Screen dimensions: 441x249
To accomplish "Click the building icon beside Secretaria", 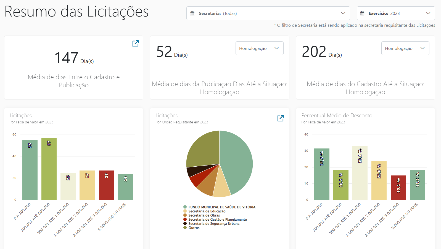I will pos(192,13).
